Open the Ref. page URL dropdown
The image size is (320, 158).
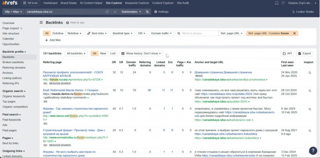tap(232, 33)
